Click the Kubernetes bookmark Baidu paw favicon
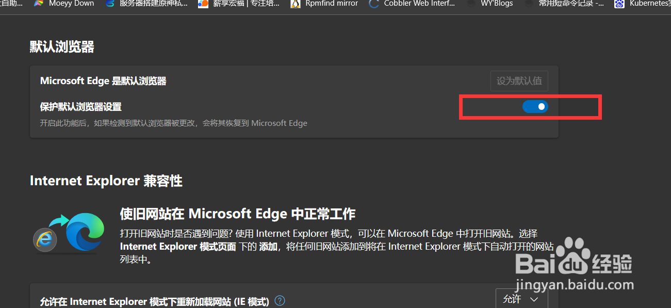Screen dimensions: 671x308 [619, 4]
